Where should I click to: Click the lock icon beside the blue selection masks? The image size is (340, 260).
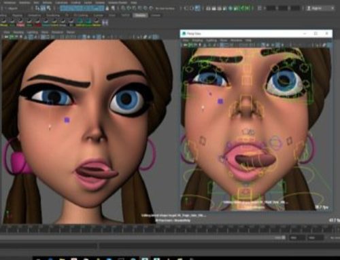point(107,9)
